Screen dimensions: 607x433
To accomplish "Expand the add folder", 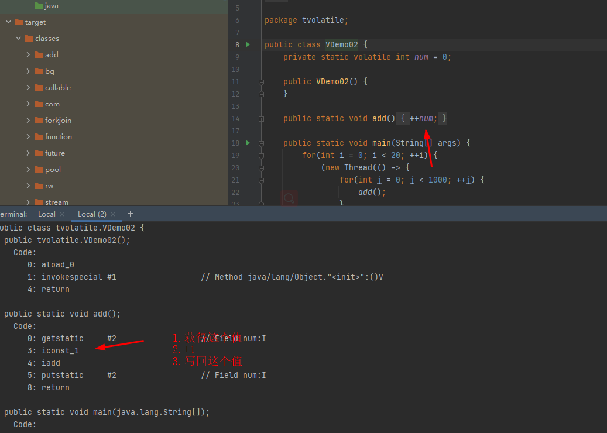I will (28, 54).
